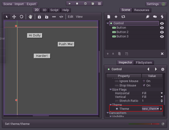Reparent the selected node

[x=127, y=54]
